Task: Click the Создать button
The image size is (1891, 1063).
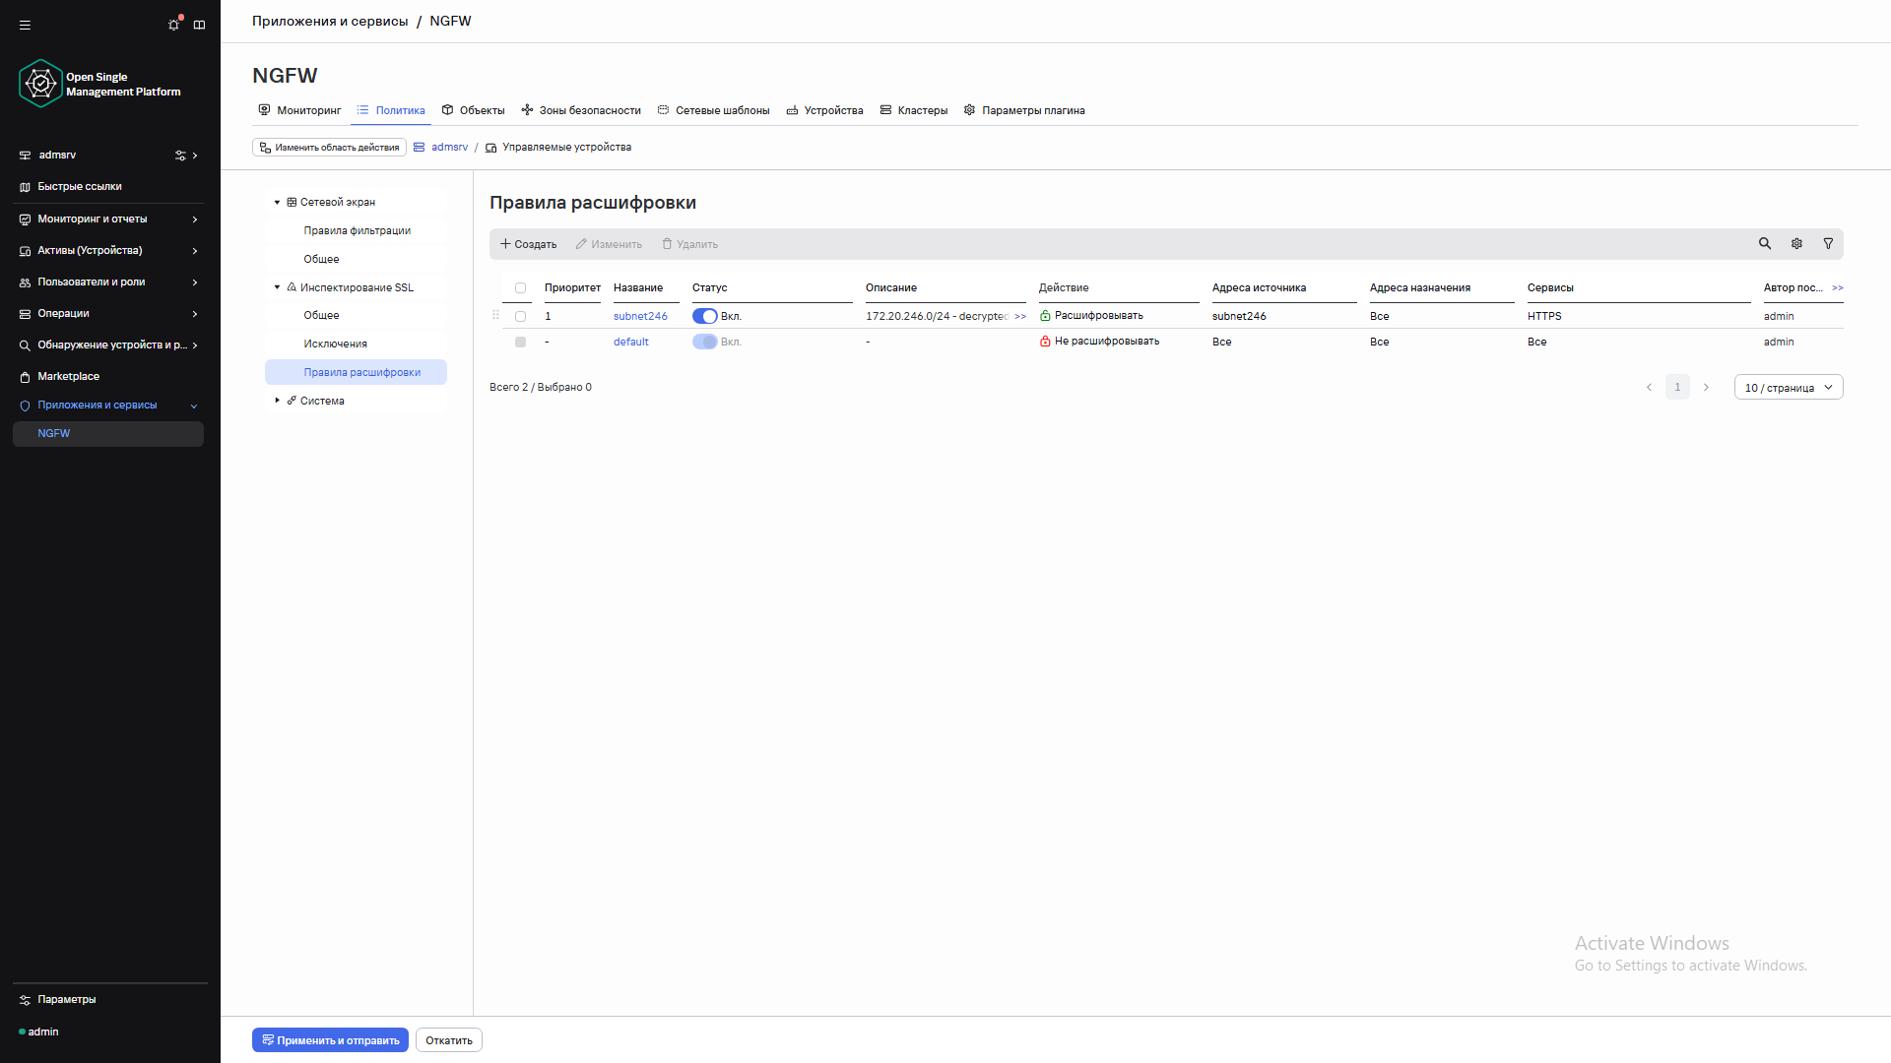Action: point(528,244)
